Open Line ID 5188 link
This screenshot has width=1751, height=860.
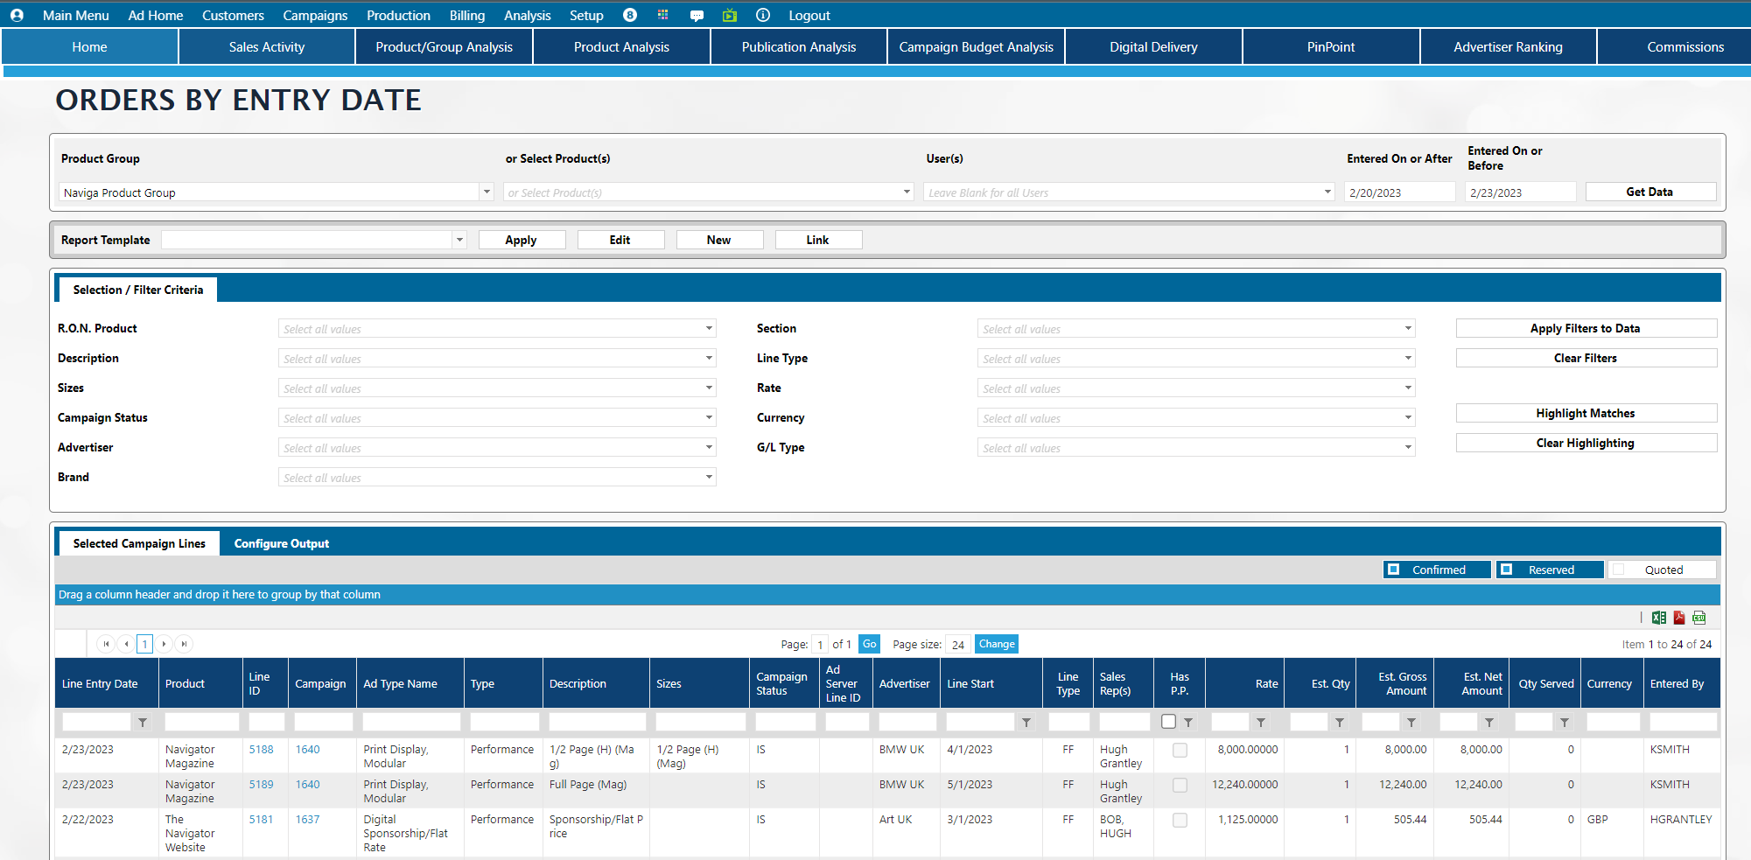pyautogui.click(x=261, y=750)
